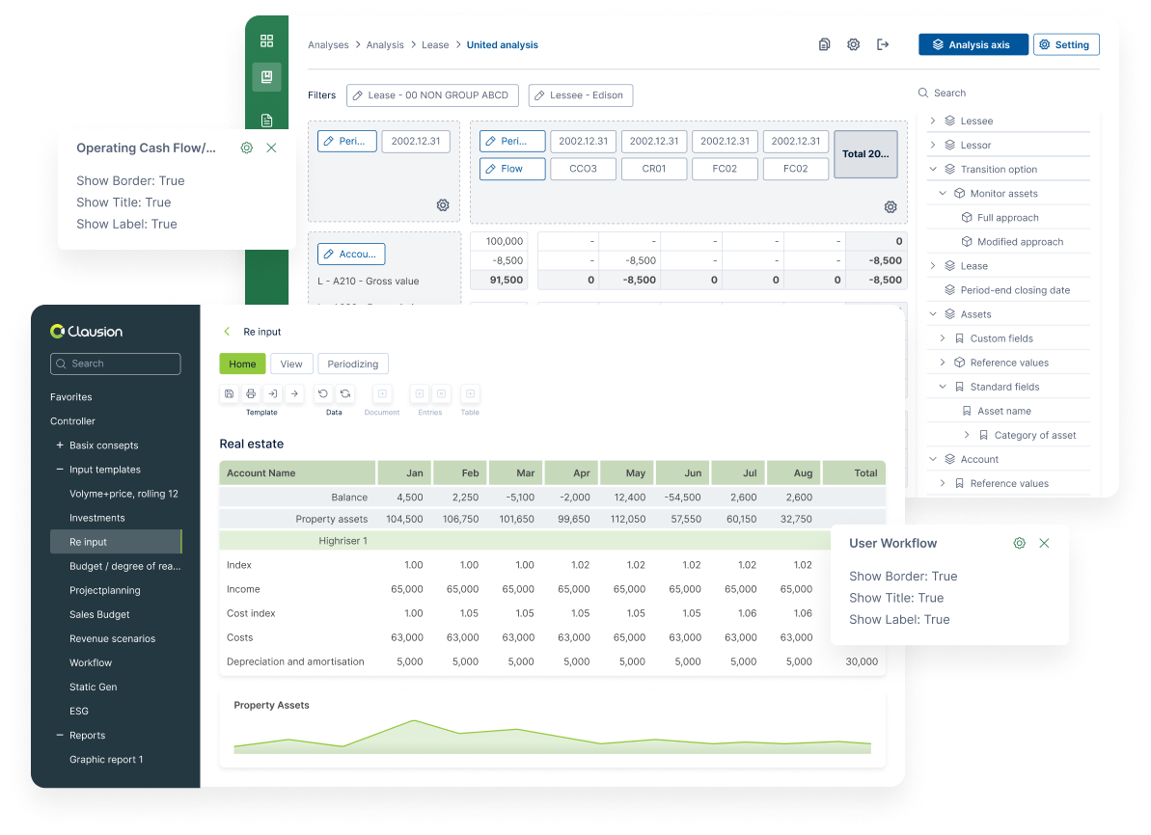The width and height of the screenshot is (1151, 835).
Task: Switch to the View tab
Action: point(291,364)
